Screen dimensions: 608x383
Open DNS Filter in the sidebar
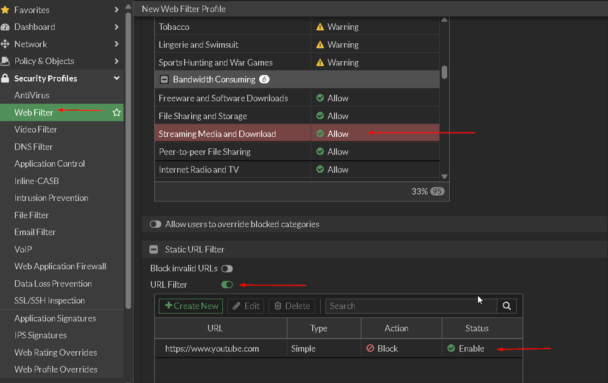tap(33, 147)
